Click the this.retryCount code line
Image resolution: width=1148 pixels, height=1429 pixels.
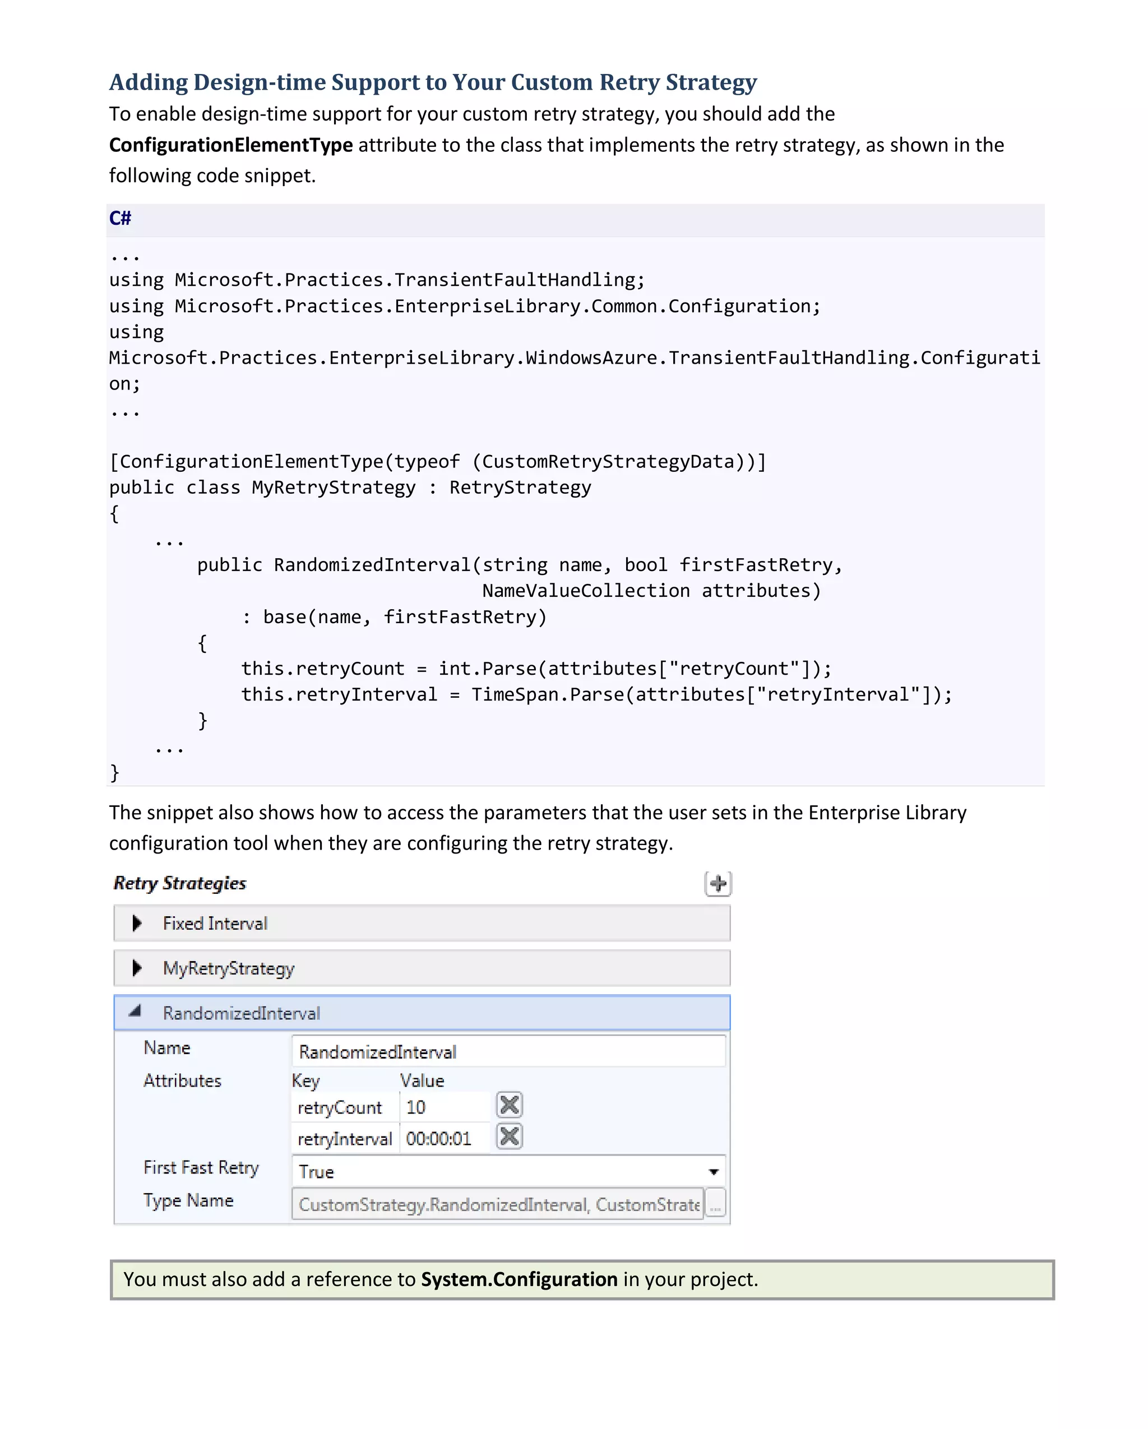(x=535, y=669)
